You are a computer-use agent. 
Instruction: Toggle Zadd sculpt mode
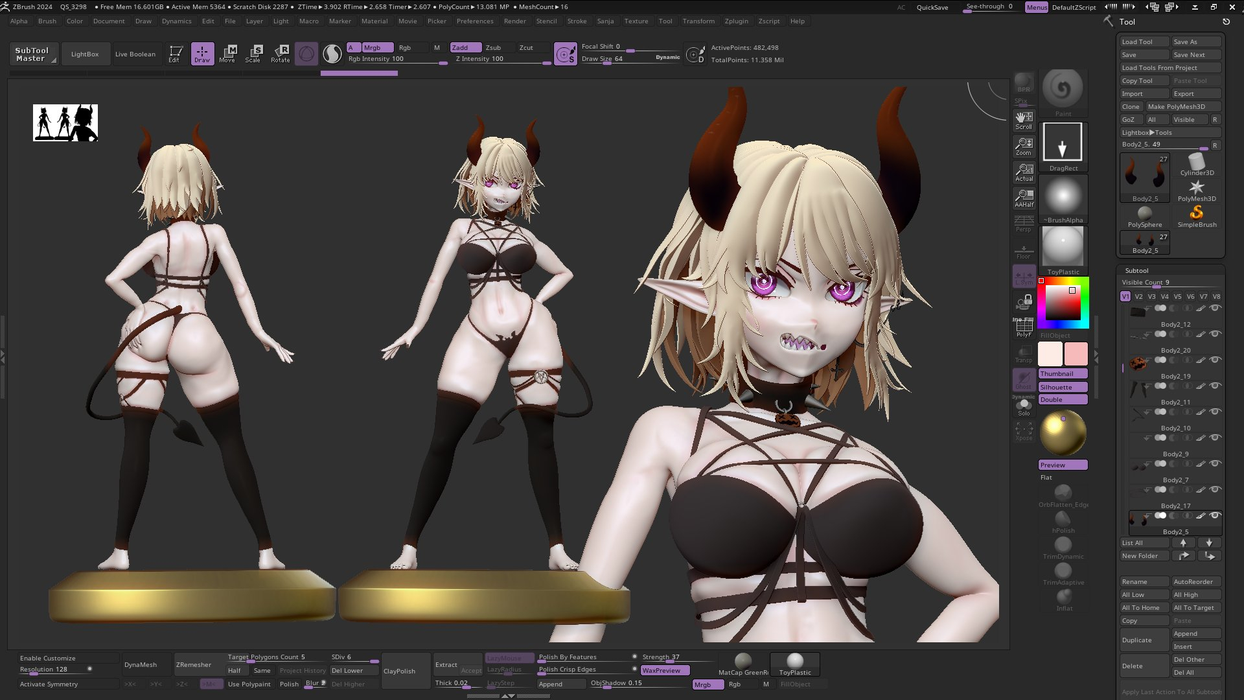[465, 47]
